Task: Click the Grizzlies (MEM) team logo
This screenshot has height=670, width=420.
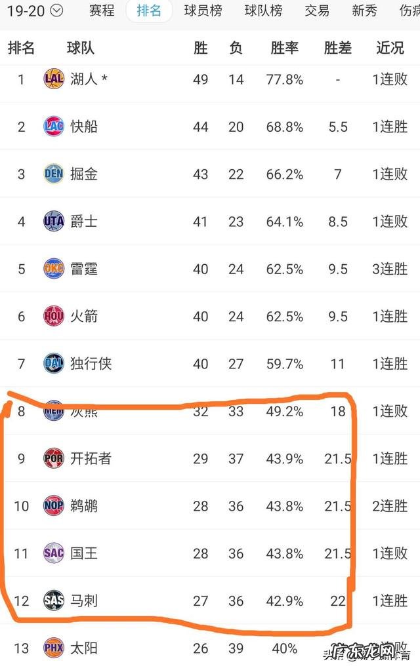Action: coord(53,412)
